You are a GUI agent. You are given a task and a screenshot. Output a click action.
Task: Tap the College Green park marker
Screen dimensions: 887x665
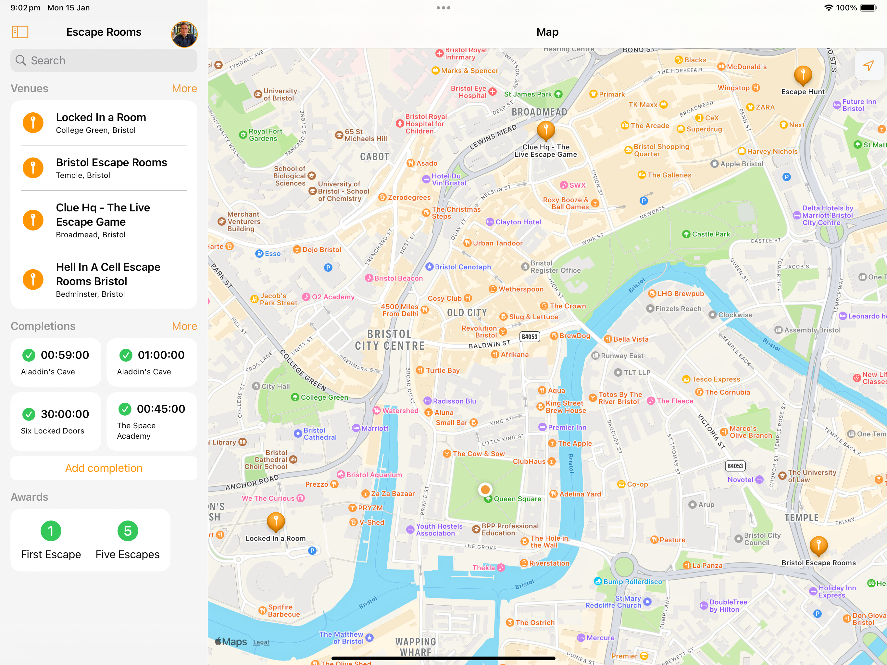295,397
